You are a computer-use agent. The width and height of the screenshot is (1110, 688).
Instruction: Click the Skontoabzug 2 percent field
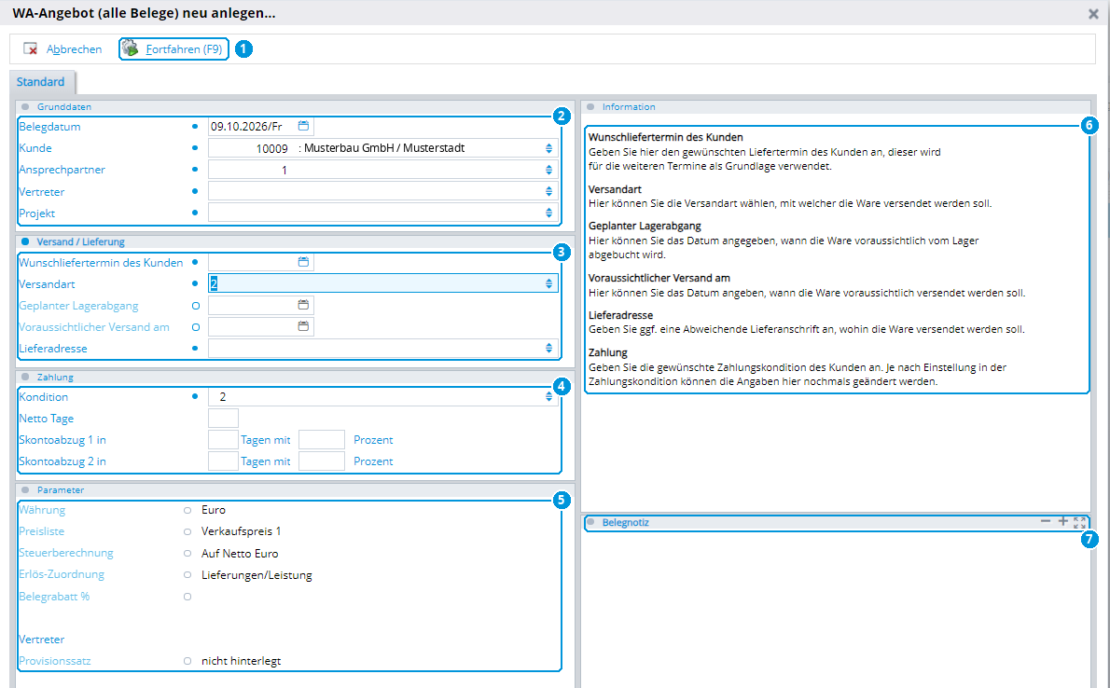coord(322,461)
